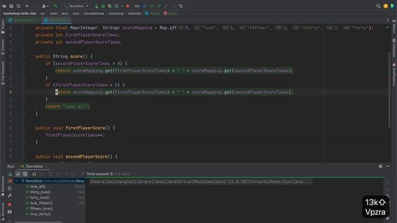Open Run panel settings gear
This screenshot has height=223, width=397.
[x=380, y=167]
